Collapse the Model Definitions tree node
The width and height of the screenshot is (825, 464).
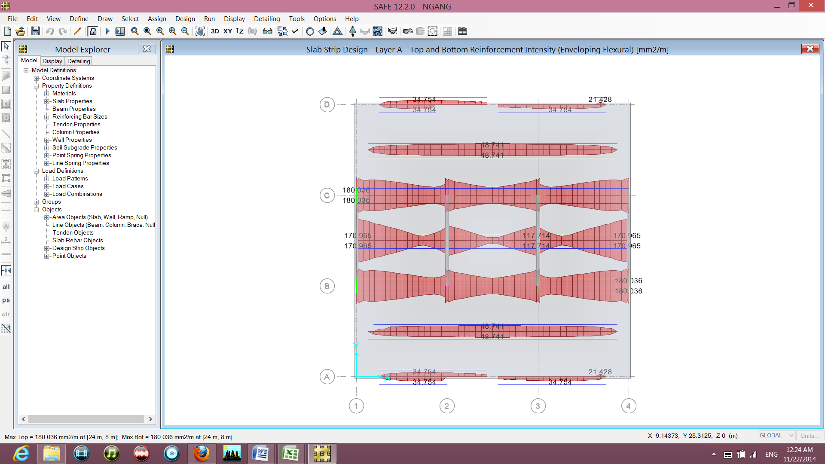coord(26,70)
